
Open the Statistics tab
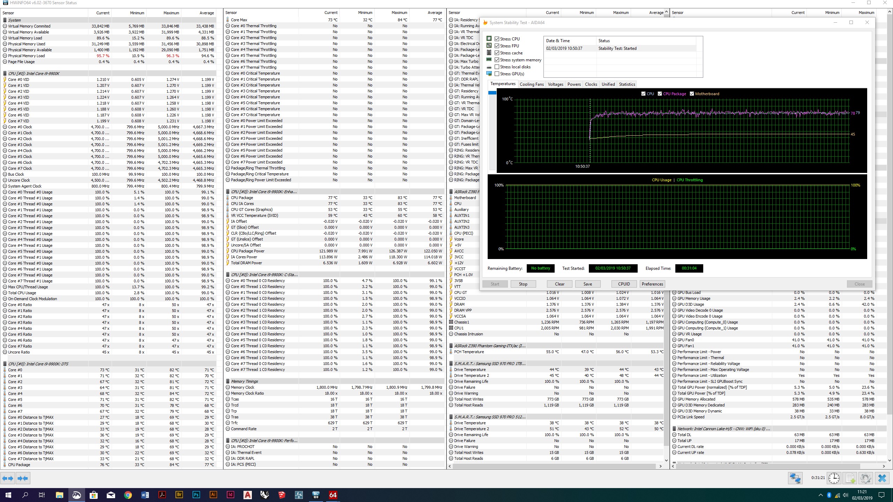coord(627,84)
